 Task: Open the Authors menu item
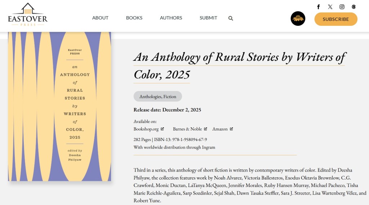pos(171,18)
